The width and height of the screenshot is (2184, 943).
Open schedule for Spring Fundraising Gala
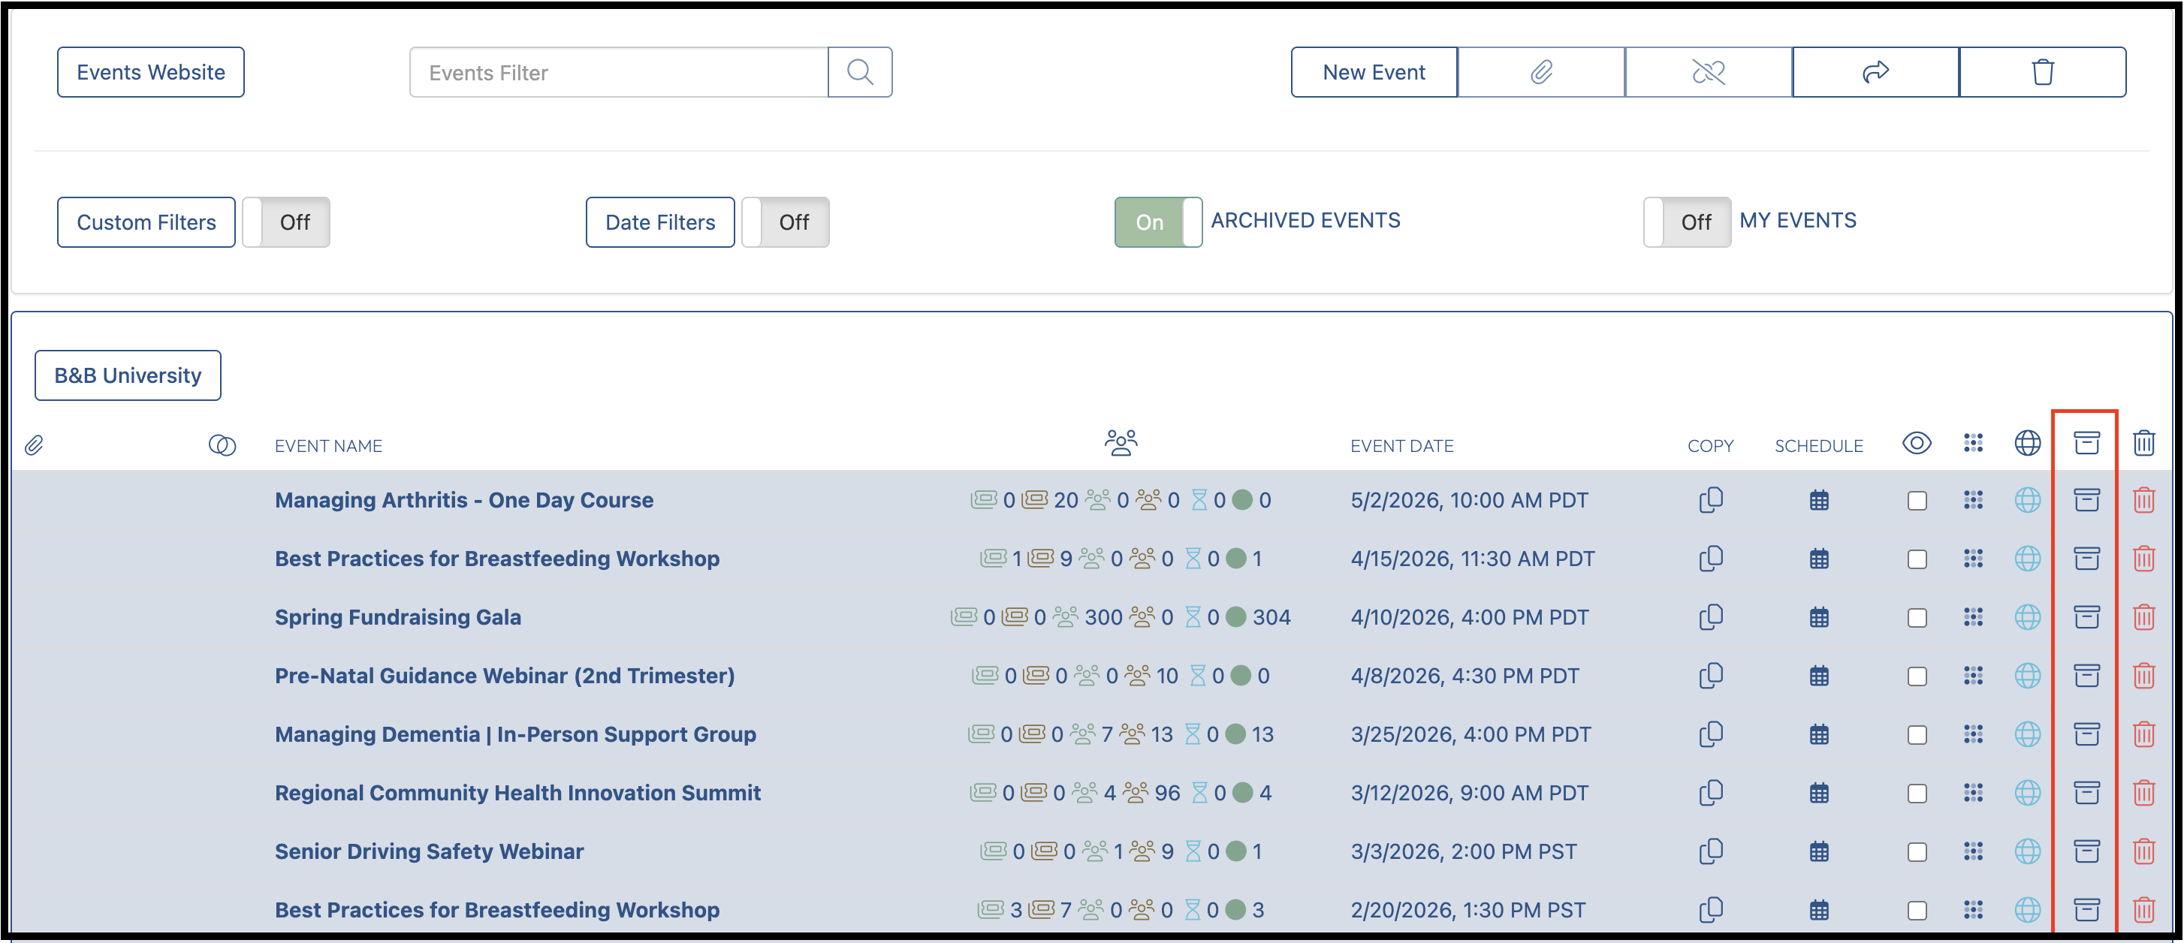(x=1818, y=618)
